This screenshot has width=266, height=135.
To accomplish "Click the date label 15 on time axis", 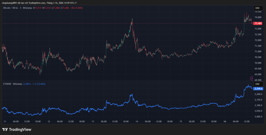I will click(181, 121).
